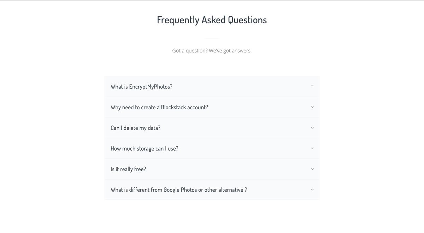Screen dimensions: 424x233
Task: Expand chevron for Google Photos comparison question
Action: coord(312,190)
